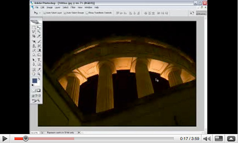Screen dimensions: 238x143
Task: Select the Shape tool
Action: coord(39,65)
